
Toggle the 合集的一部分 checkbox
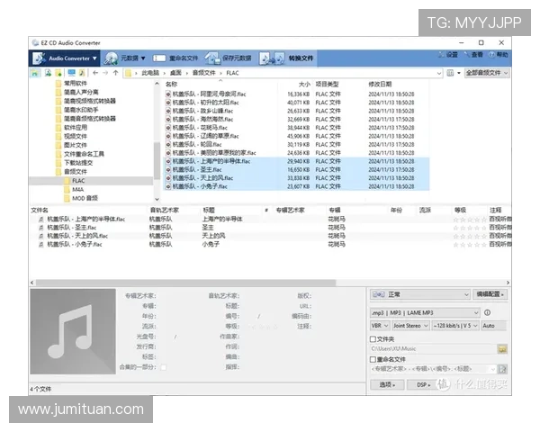(164, 367)
